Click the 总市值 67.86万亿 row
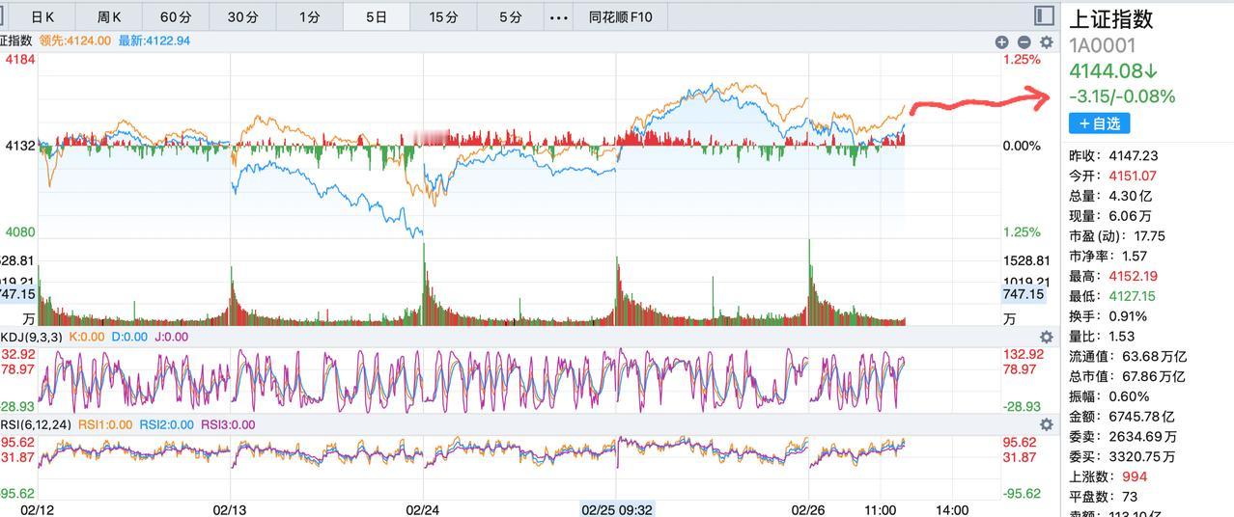1234x517 pixels. (1127, 376)
